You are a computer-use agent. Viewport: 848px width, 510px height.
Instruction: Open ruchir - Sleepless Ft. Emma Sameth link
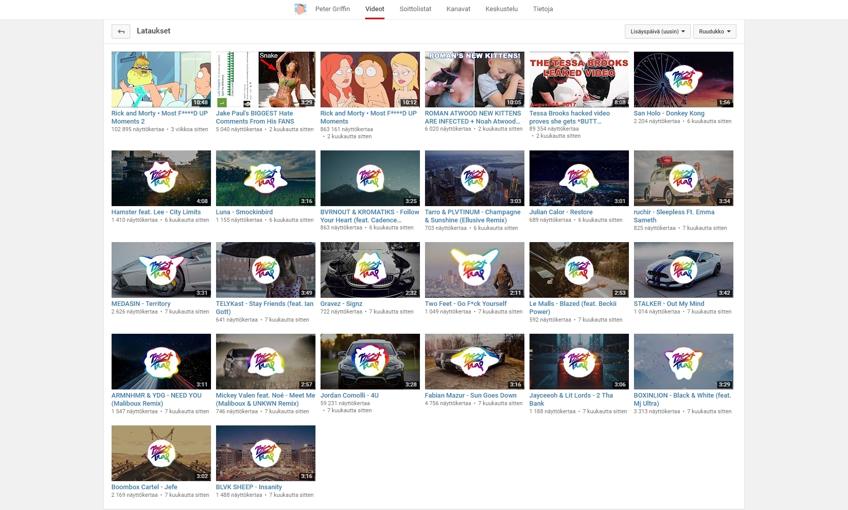(674, 216)
